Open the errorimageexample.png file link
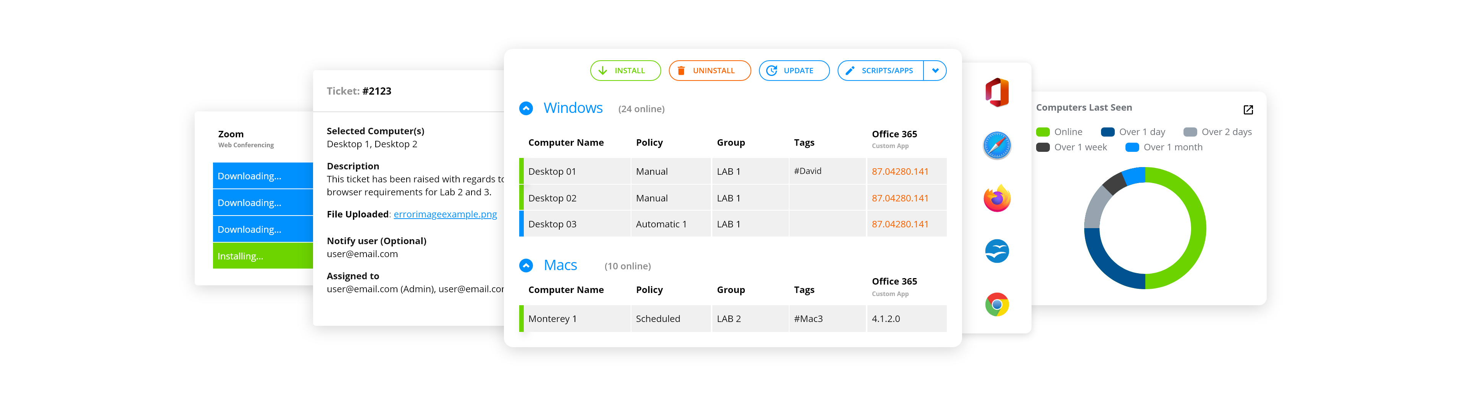 point(445,214)
